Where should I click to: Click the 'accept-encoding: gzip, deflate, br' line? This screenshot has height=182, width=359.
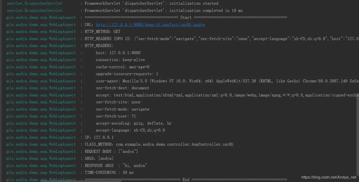pyautogui.click(x=134, y=123)
